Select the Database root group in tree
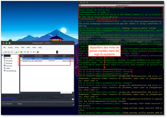The width and height of the screenshot is (167, 118). point(7,56)
